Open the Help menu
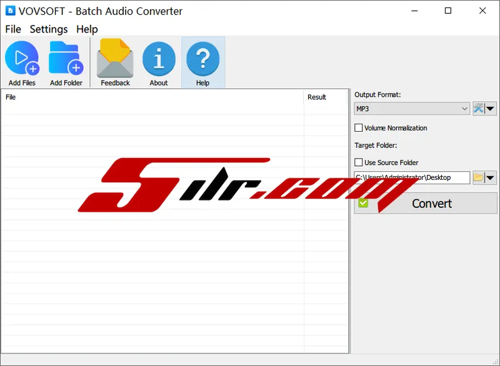 click(x=87, y=29)
